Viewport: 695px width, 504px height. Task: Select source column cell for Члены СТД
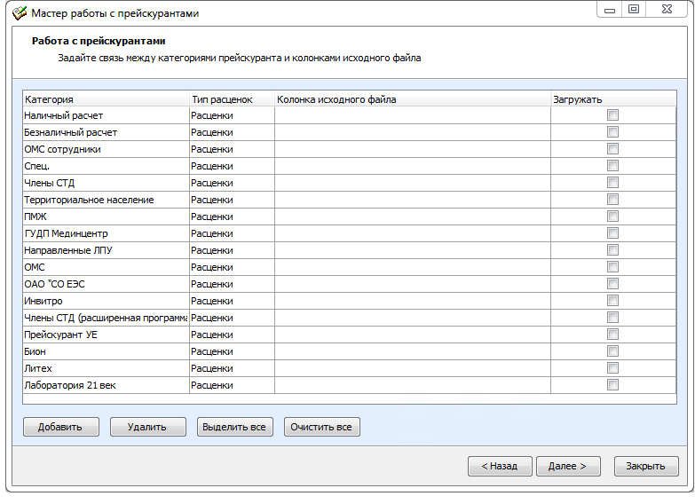click(x=412, y=183)
